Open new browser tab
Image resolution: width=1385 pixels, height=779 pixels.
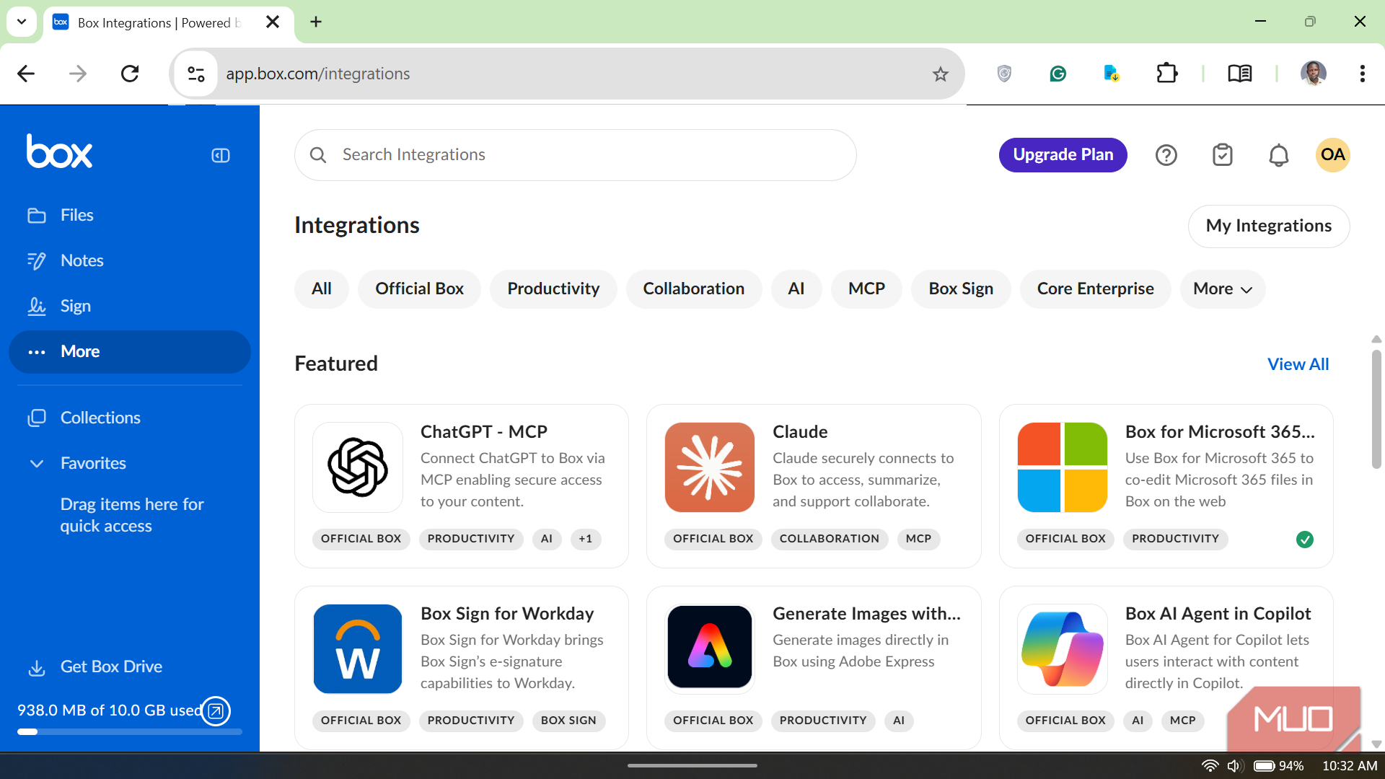coord(316,22)
